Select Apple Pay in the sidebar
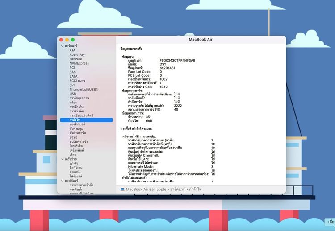Image resolution: width=335 pixels, height=231 pixels. pos(77,55)
